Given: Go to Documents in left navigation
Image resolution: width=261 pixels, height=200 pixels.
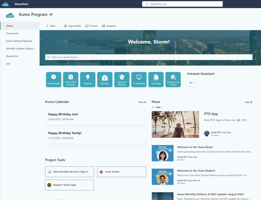Looking at the screenshot, I should click(x=12, y=33).
